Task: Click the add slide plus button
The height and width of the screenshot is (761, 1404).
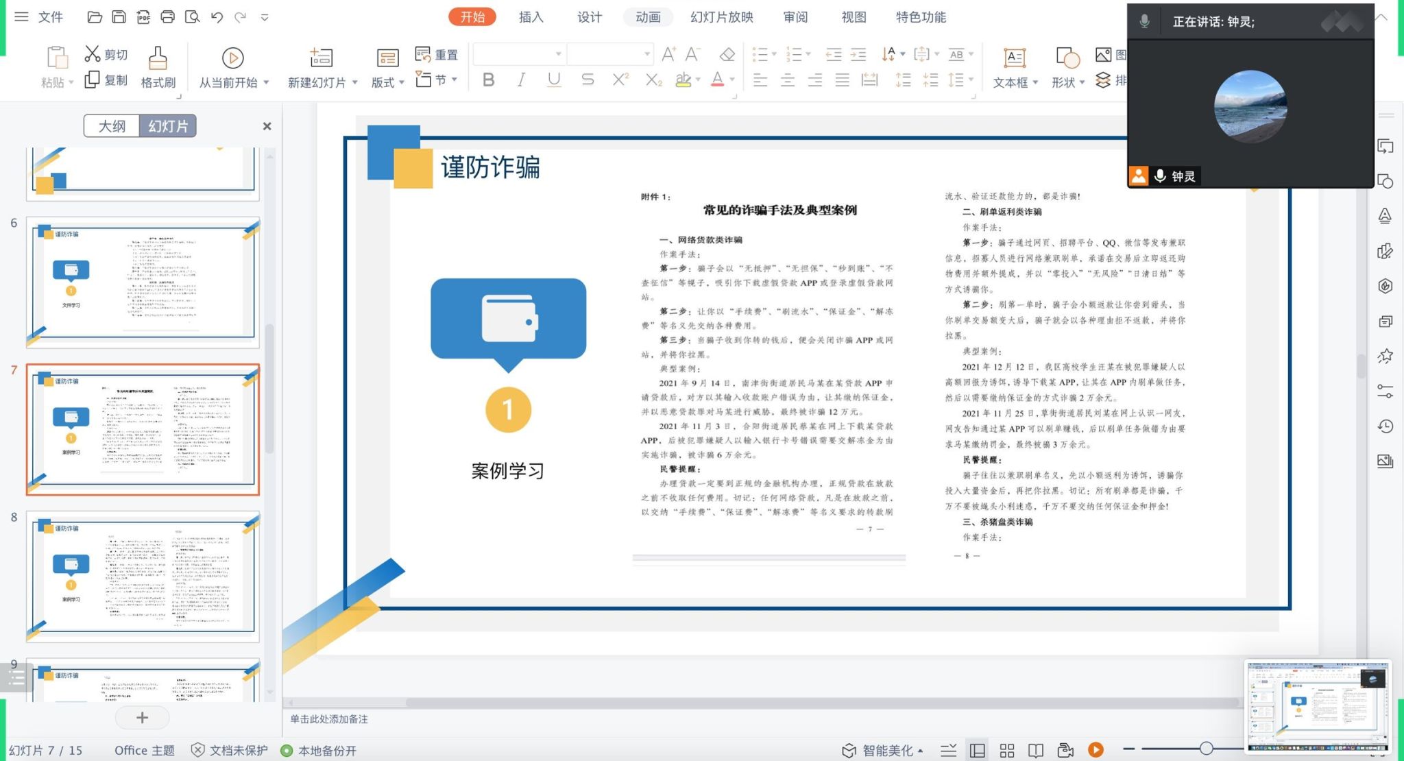Action: [x=142, y=718]
